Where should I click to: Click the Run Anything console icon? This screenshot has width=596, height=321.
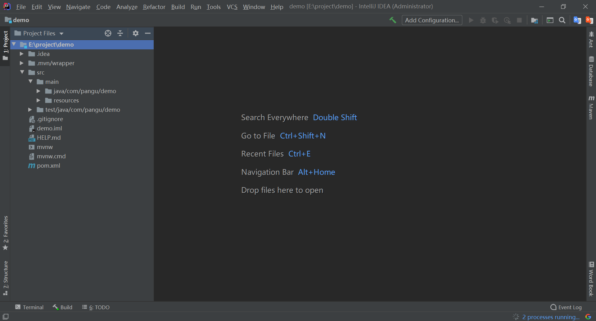[550, 20]
